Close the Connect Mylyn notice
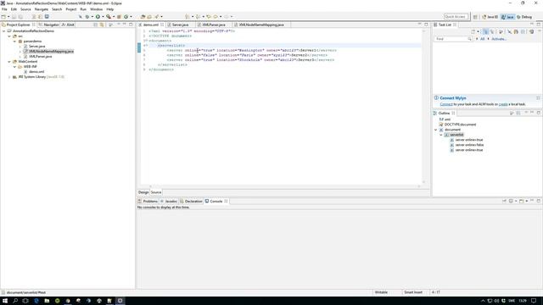 pyautogui.click(x=538, y=98)
